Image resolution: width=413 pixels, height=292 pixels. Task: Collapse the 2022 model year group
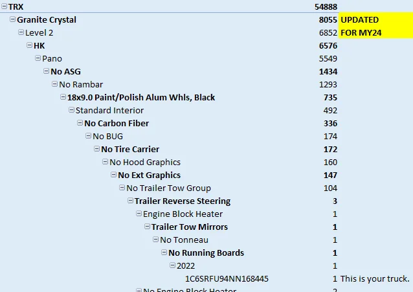click(173, 265)
